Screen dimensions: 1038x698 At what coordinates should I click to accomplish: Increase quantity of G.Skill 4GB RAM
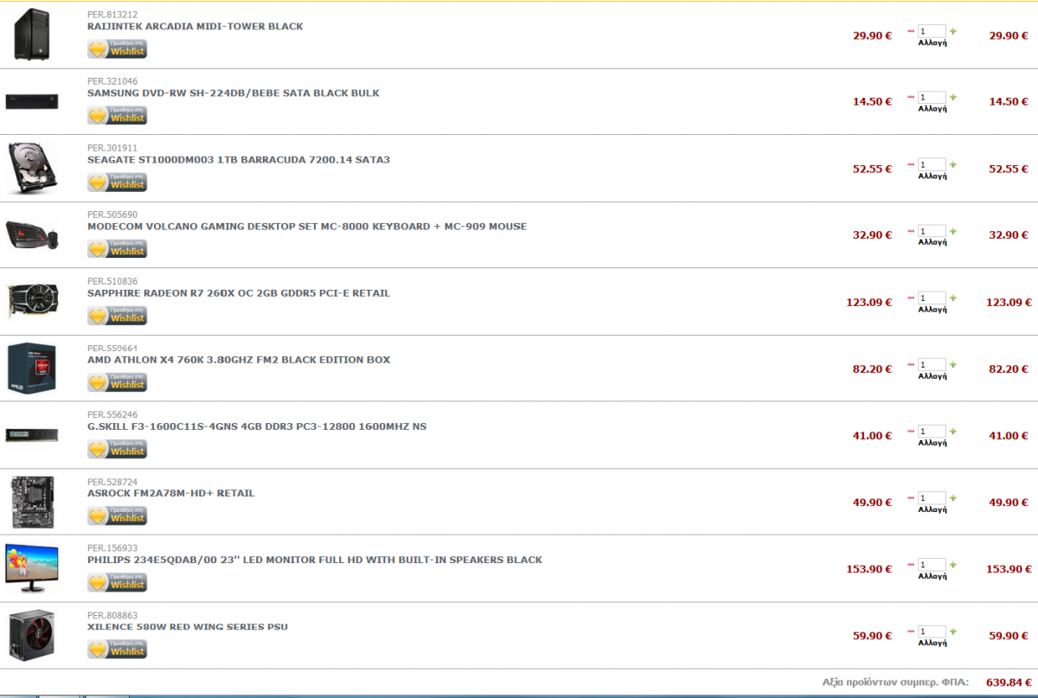click(953, 431)
